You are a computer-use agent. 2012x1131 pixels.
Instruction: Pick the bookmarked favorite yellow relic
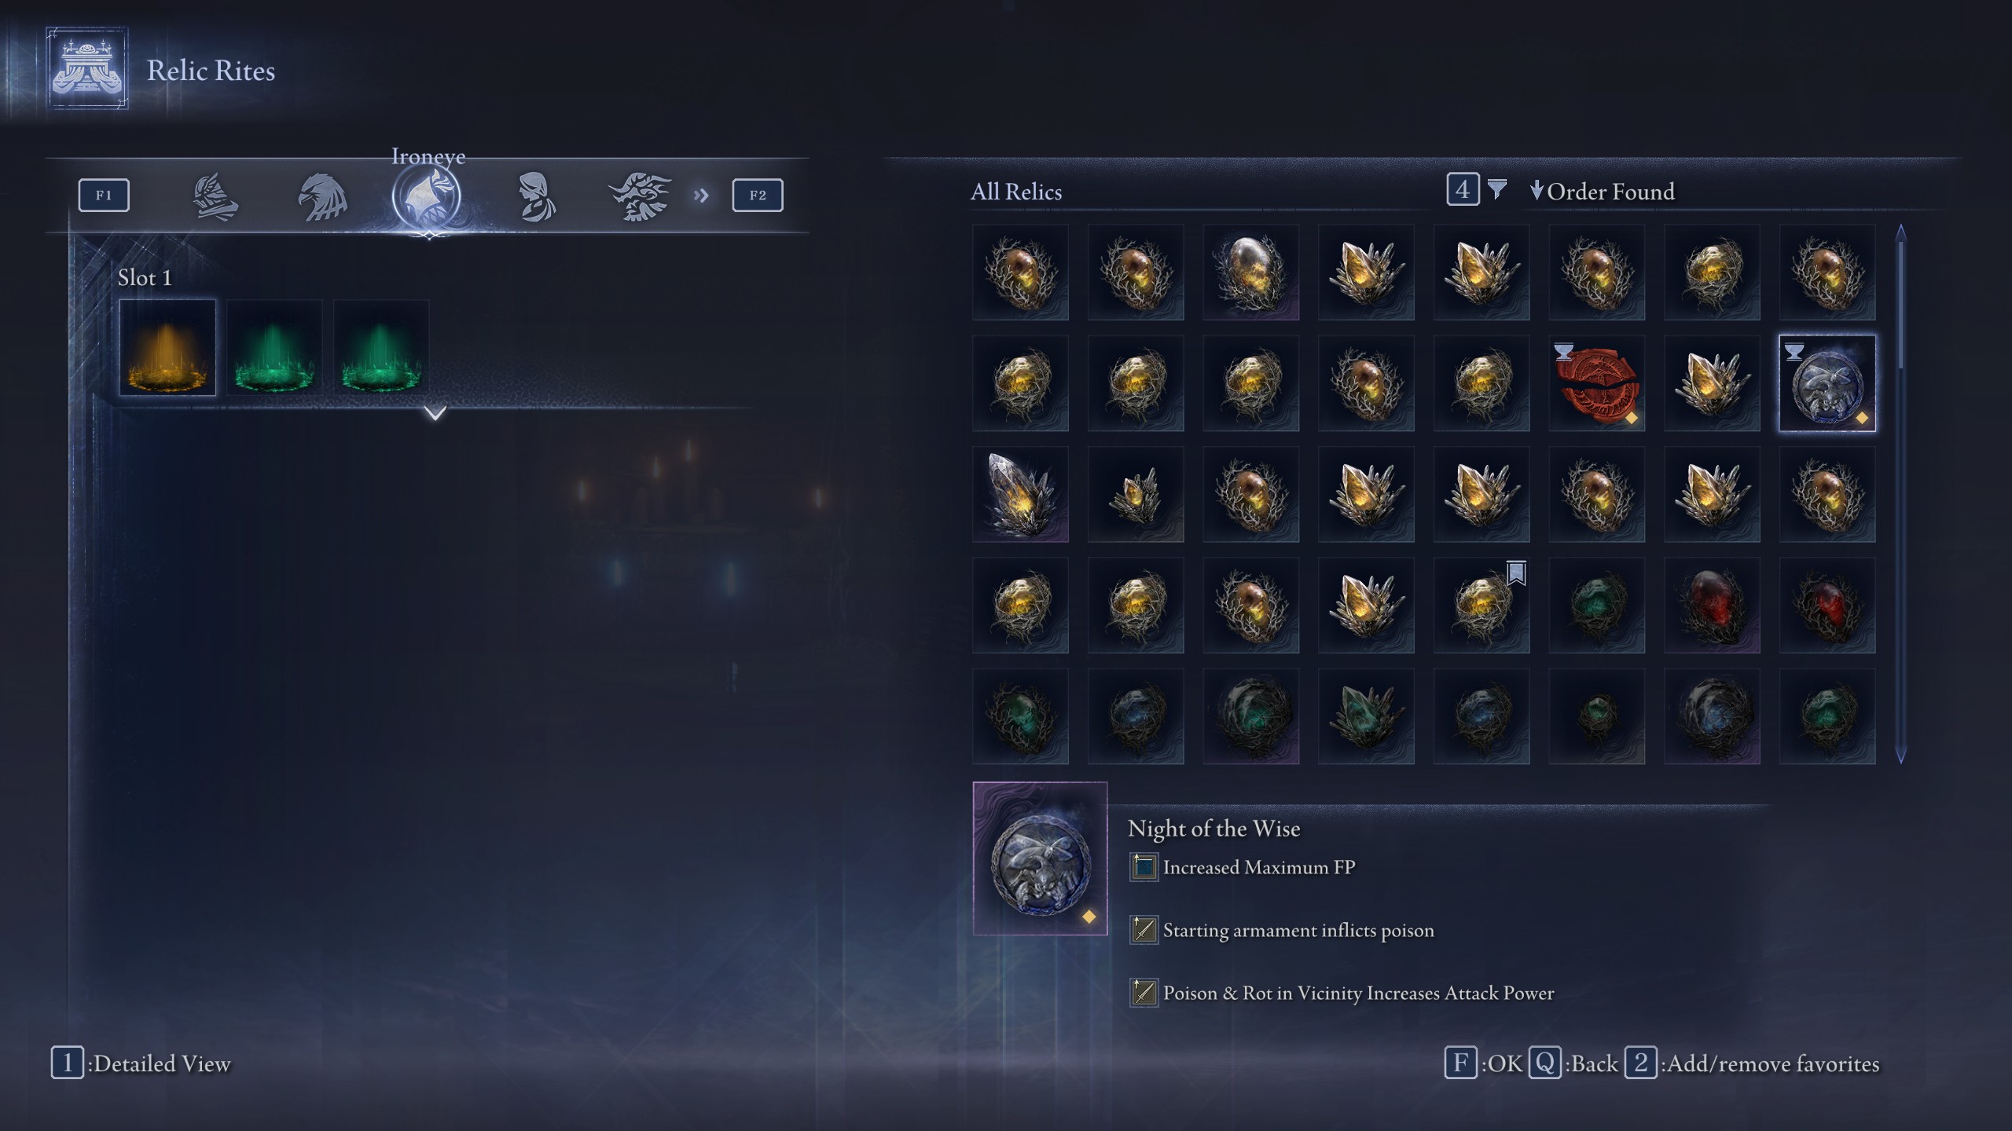tap(1481, 606)
